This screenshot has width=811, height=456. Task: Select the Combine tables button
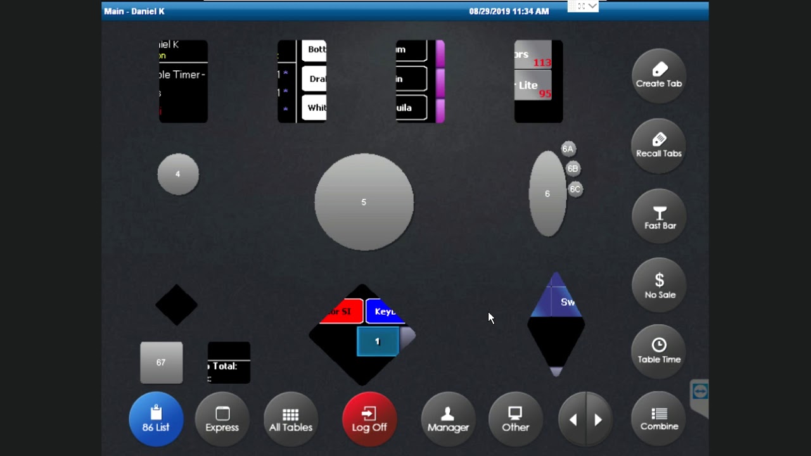(659, 419)
